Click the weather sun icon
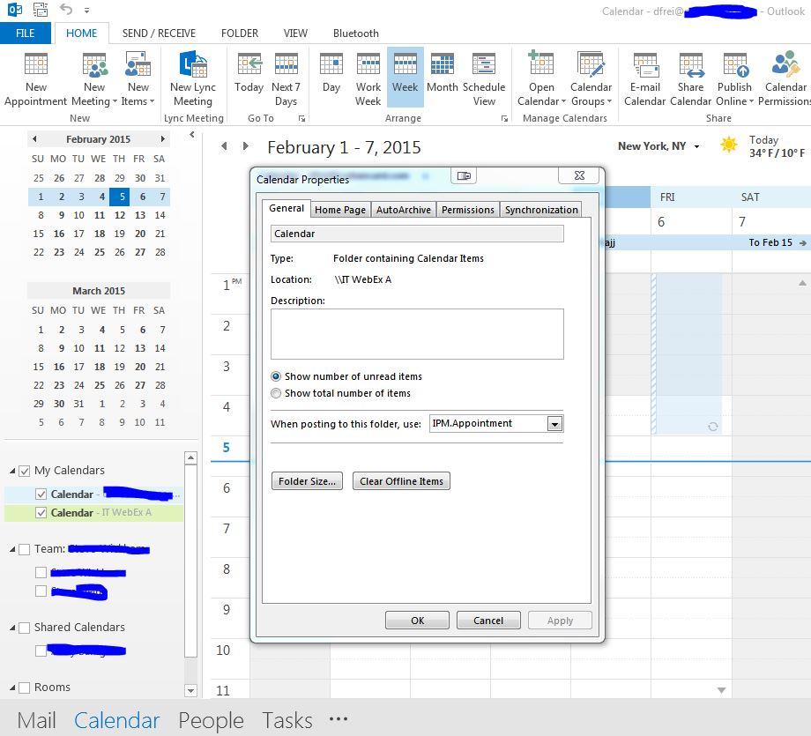The height and width of the screenshot is (736, 811). [x=729, y=145]
